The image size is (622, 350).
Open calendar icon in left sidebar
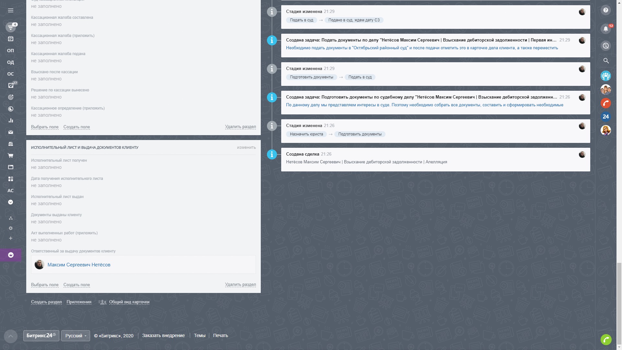11,39
